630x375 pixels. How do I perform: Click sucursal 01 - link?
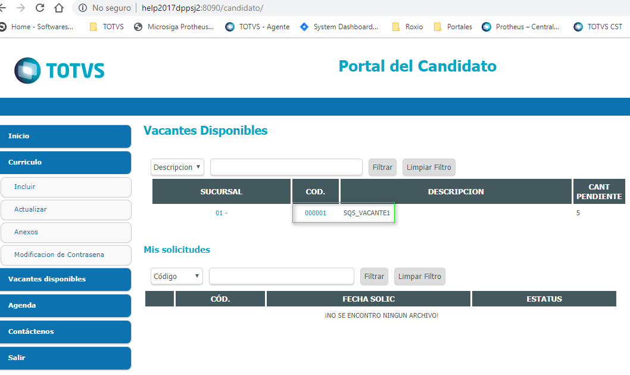pyautogui.click(x=222, y=213)
